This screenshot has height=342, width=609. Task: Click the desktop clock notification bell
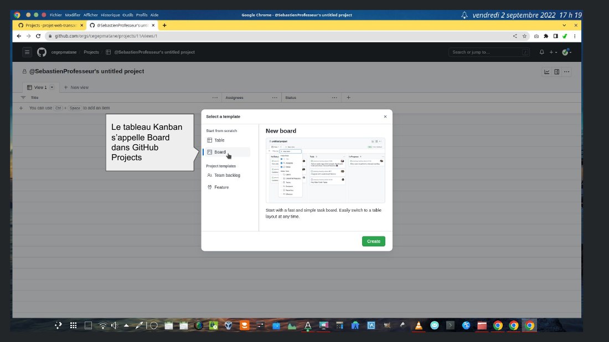tap(464, 15)
